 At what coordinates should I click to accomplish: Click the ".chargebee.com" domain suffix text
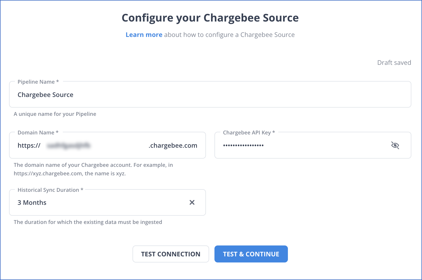click(173, 146)
